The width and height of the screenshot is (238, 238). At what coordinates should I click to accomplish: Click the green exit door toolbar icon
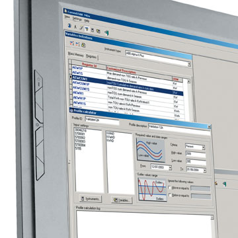(106, 33)
